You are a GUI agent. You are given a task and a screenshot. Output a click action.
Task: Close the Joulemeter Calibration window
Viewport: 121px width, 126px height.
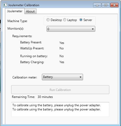click(x=114, y=5)
